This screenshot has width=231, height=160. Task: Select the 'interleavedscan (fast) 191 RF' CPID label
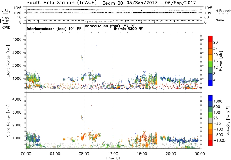(x=54, y=29)
